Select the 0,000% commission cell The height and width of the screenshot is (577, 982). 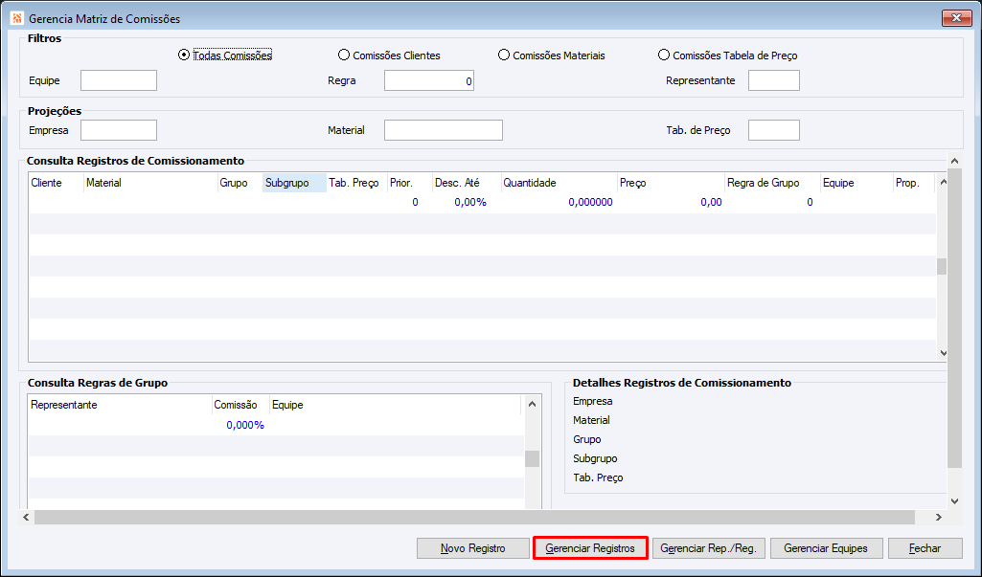[x=245, y=425]
